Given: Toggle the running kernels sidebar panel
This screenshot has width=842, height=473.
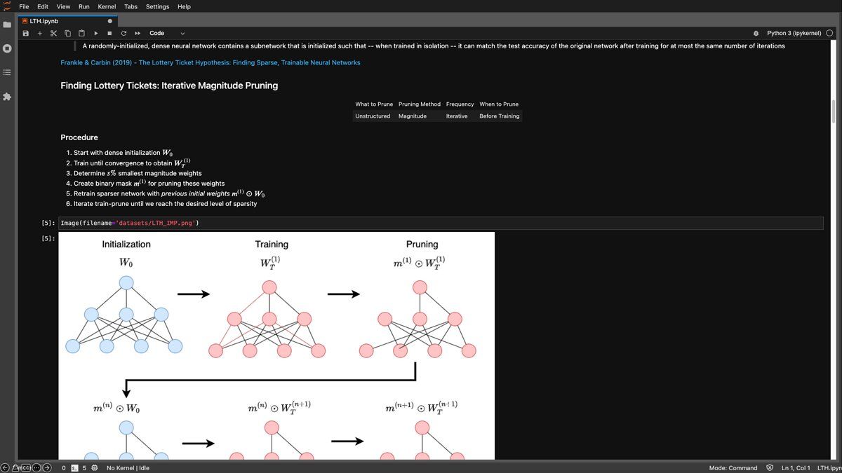Looking at the screenshot, I should pyautogui.click(x=7, y=48).
